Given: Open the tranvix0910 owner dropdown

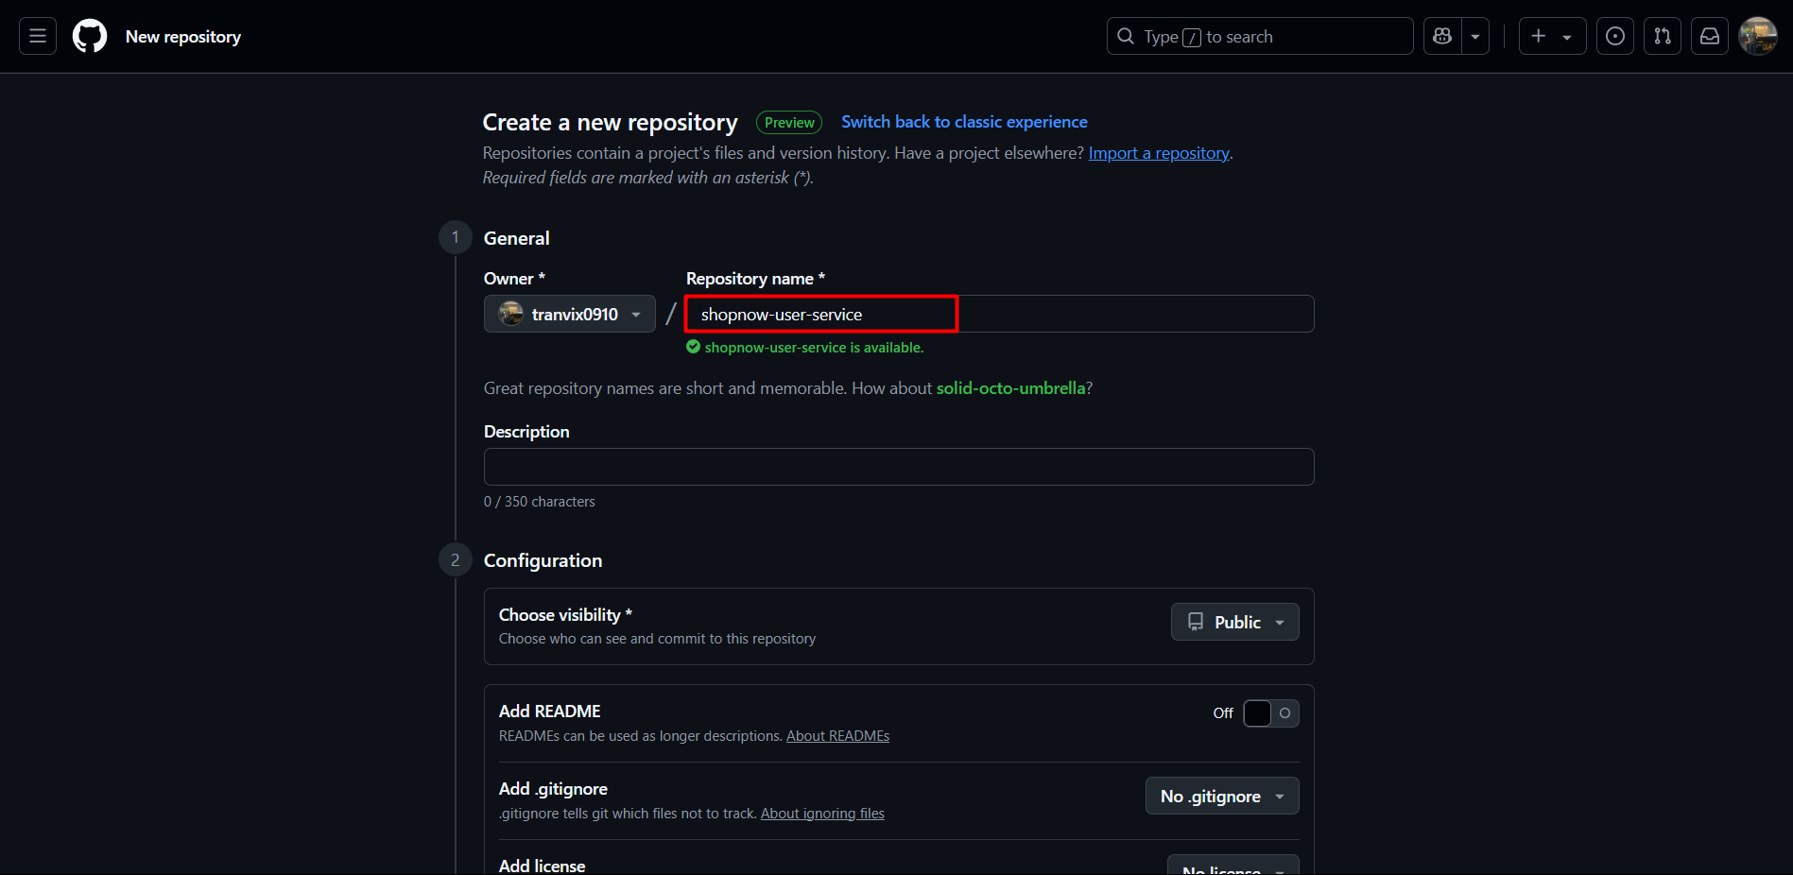Looking at the screenshot, I should pos(569,314).
